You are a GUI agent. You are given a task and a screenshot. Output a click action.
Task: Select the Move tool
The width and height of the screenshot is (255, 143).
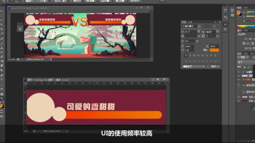click(2, 11)
